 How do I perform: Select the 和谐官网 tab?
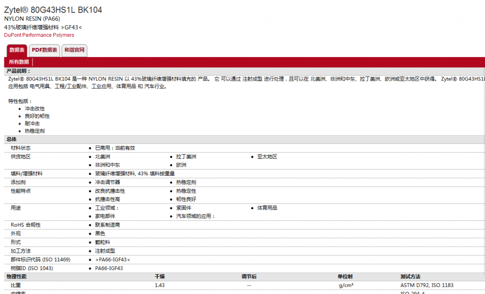tap(74, 50)
